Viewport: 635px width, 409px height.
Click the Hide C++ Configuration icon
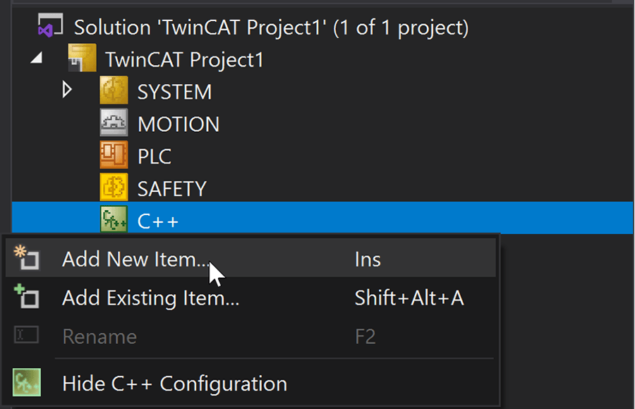tap(27, 382)
